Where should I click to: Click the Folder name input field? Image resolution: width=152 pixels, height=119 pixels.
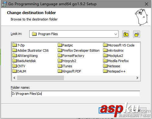(76, 94)
